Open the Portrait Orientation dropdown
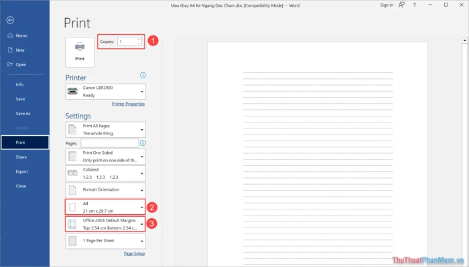The width and height of the screenshot is (469, 267). (106, 190)
